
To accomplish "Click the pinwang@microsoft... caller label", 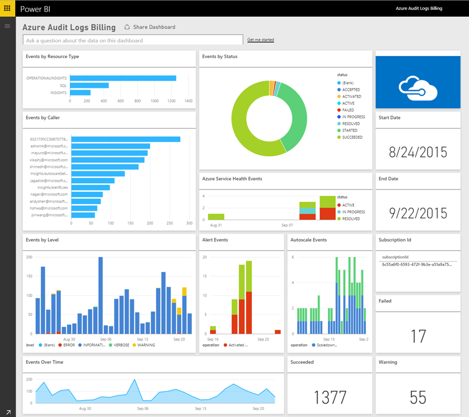I will (49, 215).
